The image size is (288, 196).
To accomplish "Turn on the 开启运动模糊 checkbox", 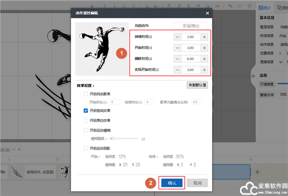I will pos(86,130).
